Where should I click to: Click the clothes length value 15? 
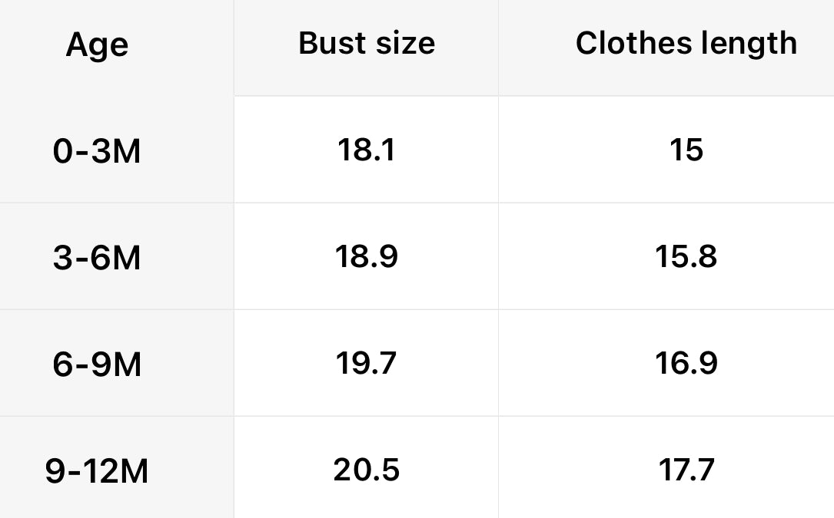tap(686, 150)
